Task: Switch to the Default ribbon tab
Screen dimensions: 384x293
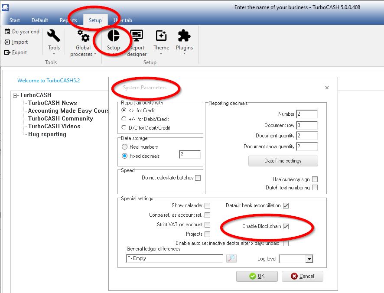Action: click(40, 20)
